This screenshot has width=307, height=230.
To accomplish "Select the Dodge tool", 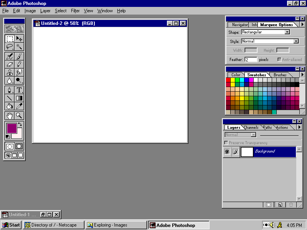I will [19, 80].
